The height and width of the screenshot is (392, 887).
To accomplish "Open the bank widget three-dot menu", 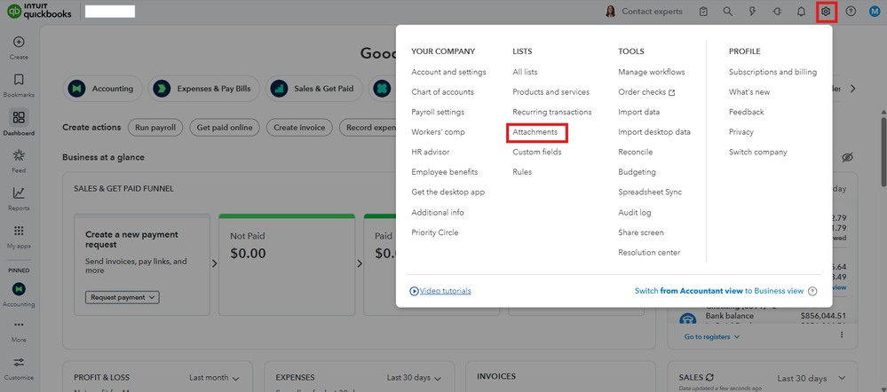I will click(842, 335).
